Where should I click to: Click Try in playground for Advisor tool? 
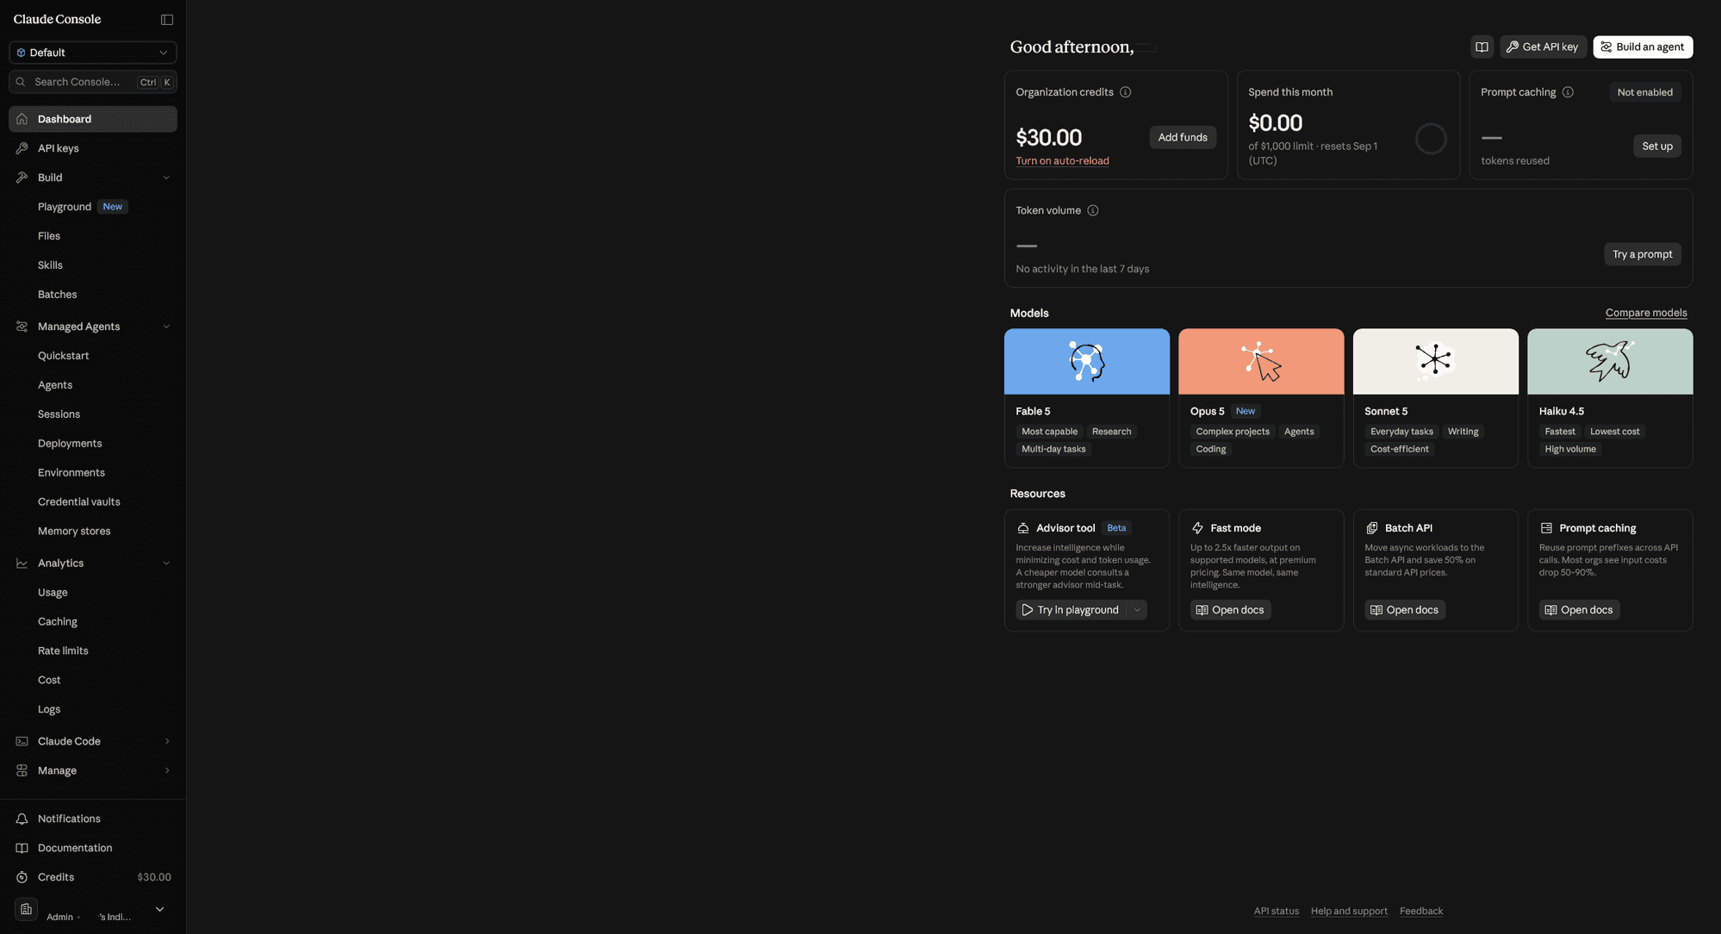pyautogui.click(x=1071, y=610)
